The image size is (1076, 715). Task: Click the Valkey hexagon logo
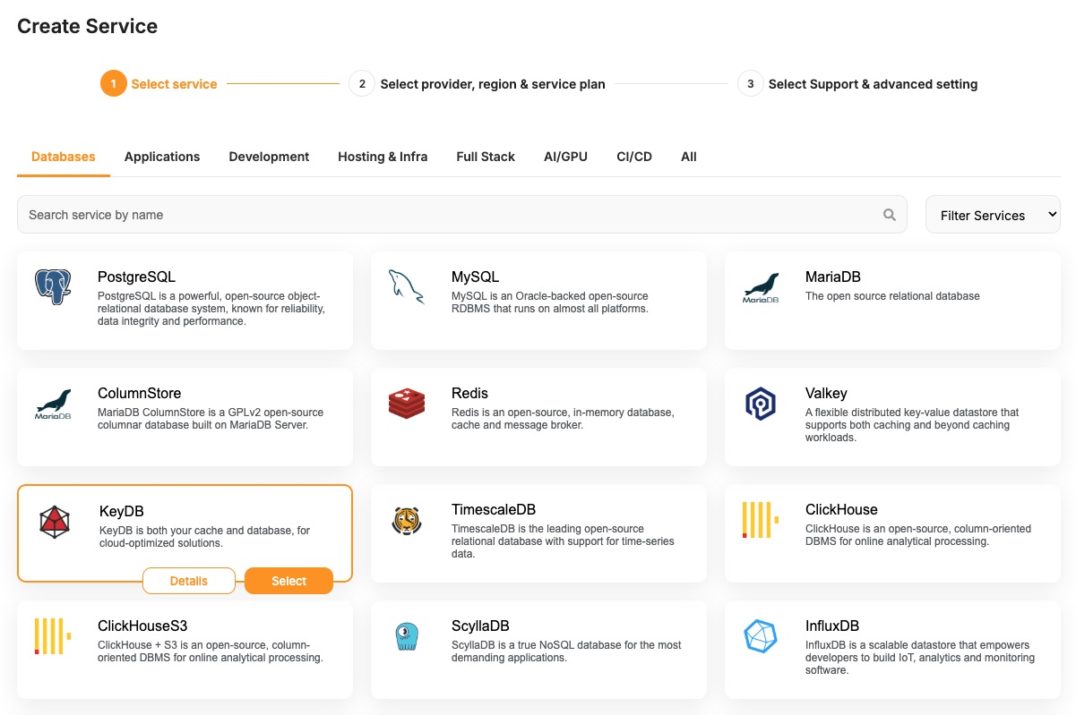pos(760,404)
